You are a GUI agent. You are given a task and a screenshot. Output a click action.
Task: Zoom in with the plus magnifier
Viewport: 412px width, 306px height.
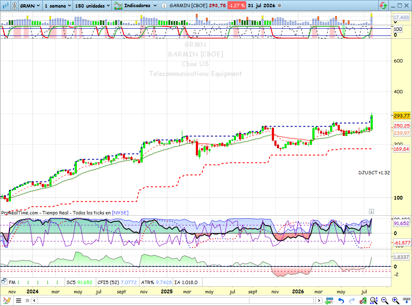pos(396,300)
